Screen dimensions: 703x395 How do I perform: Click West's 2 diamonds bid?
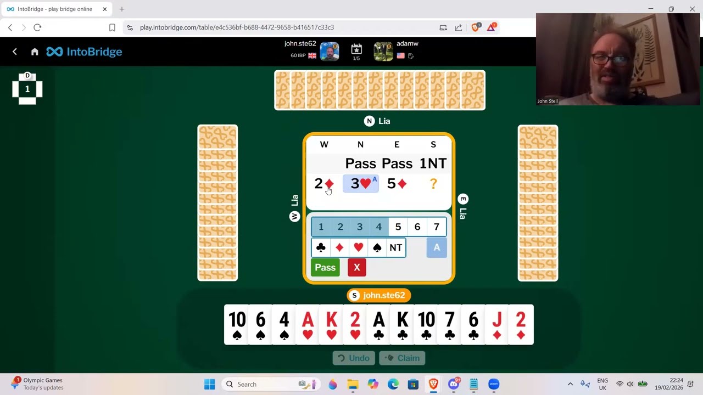pos(324,183)
